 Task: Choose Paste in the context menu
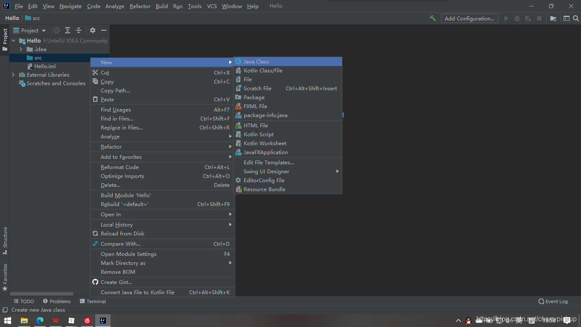[x=162, y=99]
